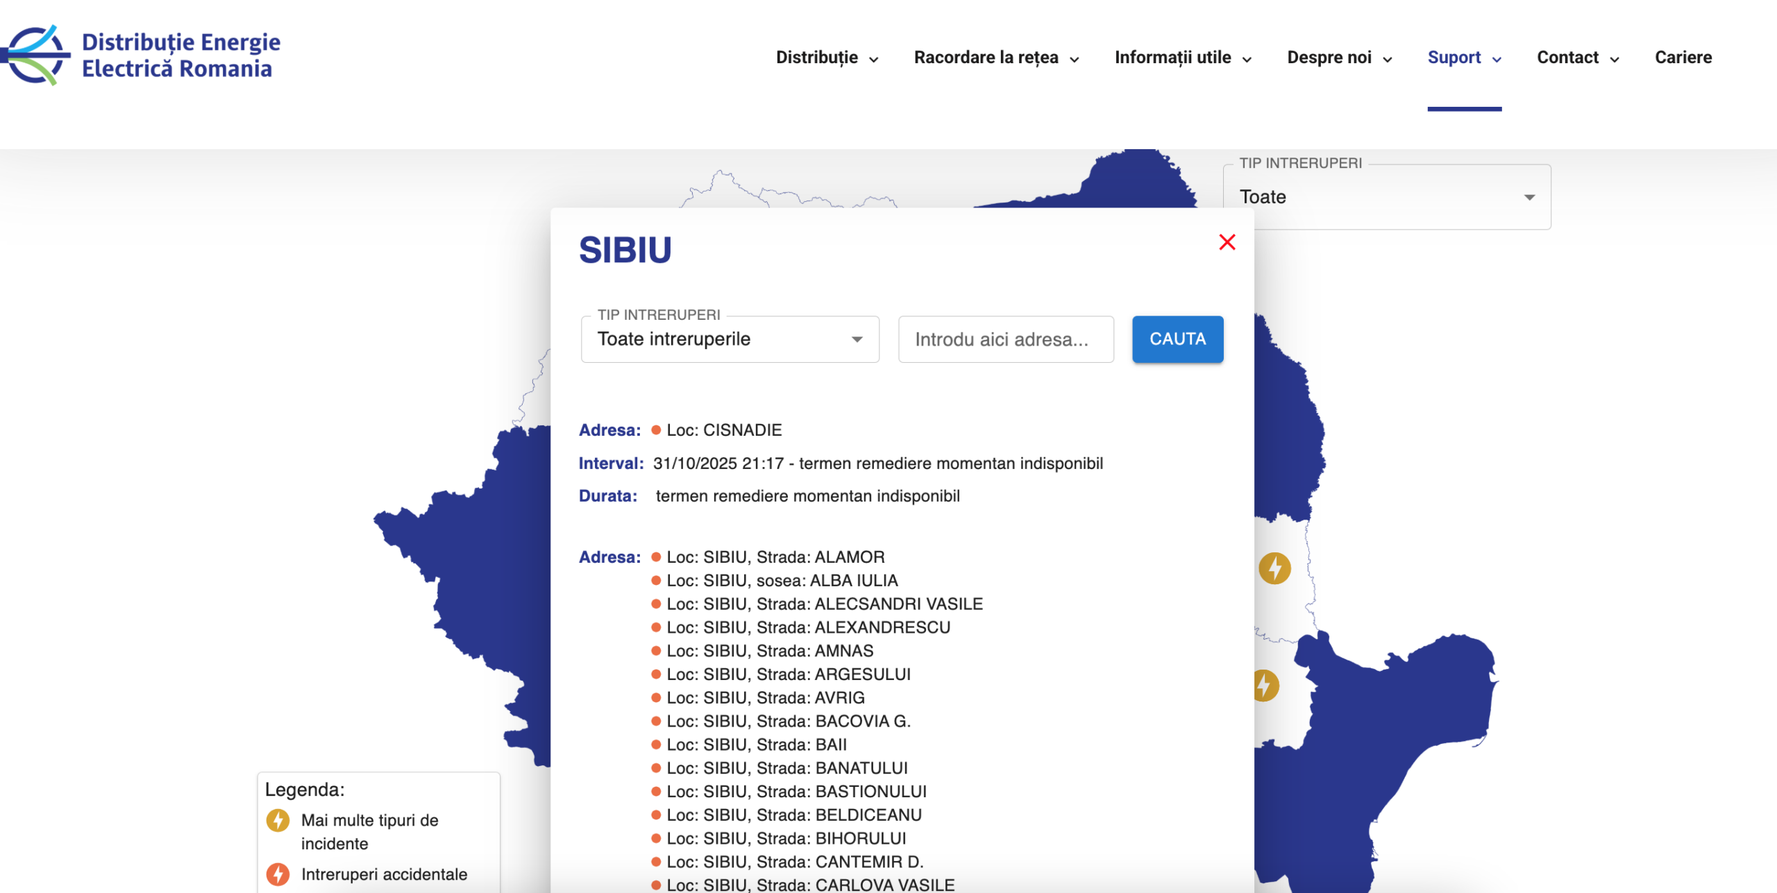Click the orange accidental-interruptions legend icon

pyautogui.click(x=278, y=874)
